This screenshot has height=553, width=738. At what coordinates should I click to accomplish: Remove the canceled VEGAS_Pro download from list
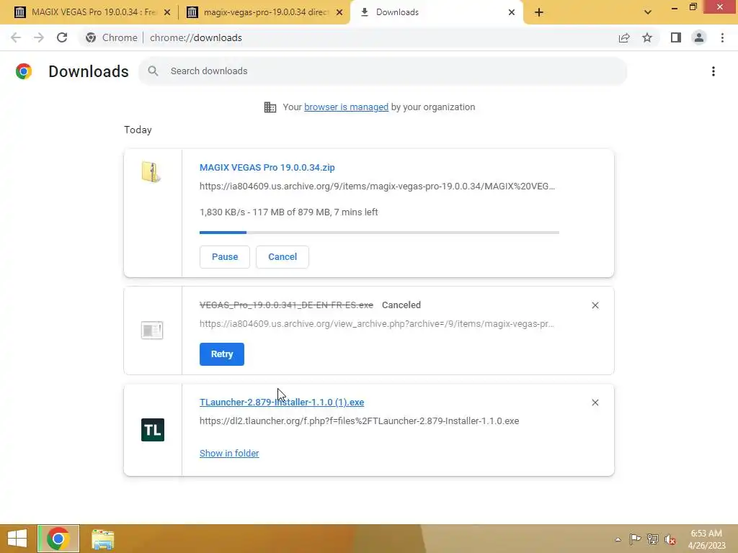595,305
